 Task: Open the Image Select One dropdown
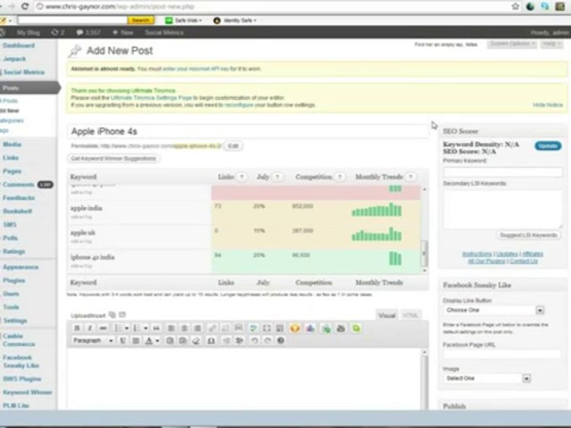(x=487, y=379)
